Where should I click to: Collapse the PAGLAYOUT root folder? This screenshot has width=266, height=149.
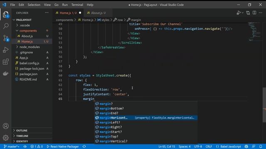32,20
